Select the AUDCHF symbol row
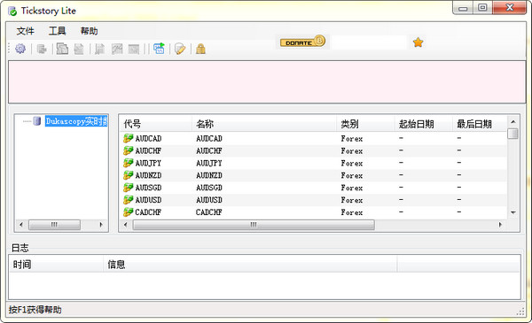 click(x=314, y=150)
